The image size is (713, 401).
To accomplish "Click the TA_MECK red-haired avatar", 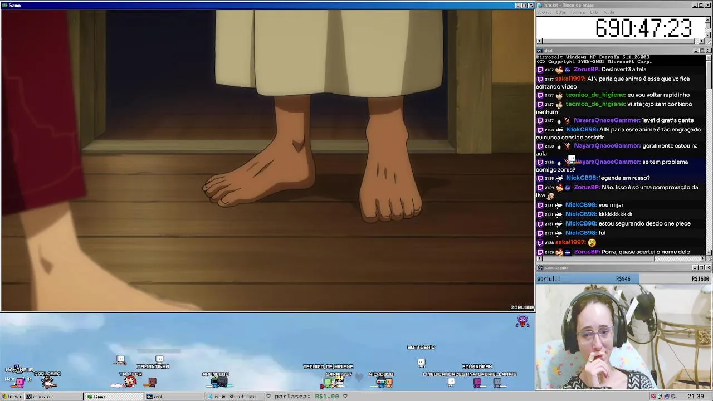I will pyautogui.click(x=130, y=382).
